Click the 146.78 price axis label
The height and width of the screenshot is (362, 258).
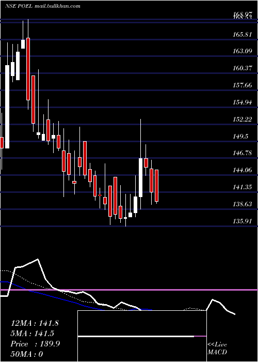(x=243, y=153)
